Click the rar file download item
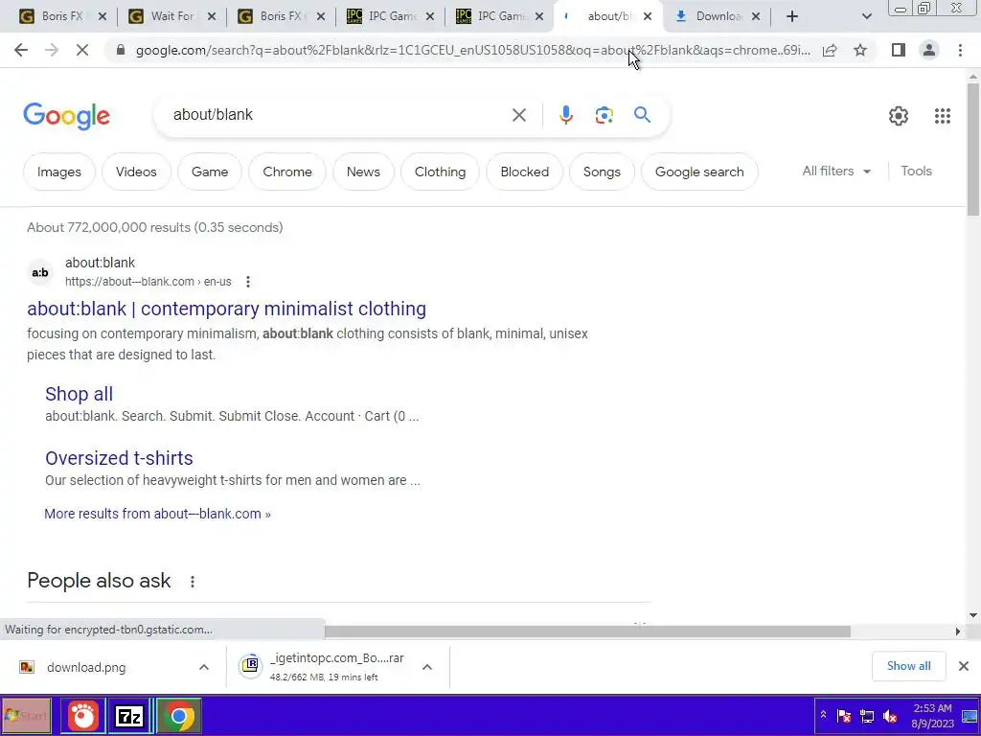Screen dimensions: 981x736 tap(336, 667)
